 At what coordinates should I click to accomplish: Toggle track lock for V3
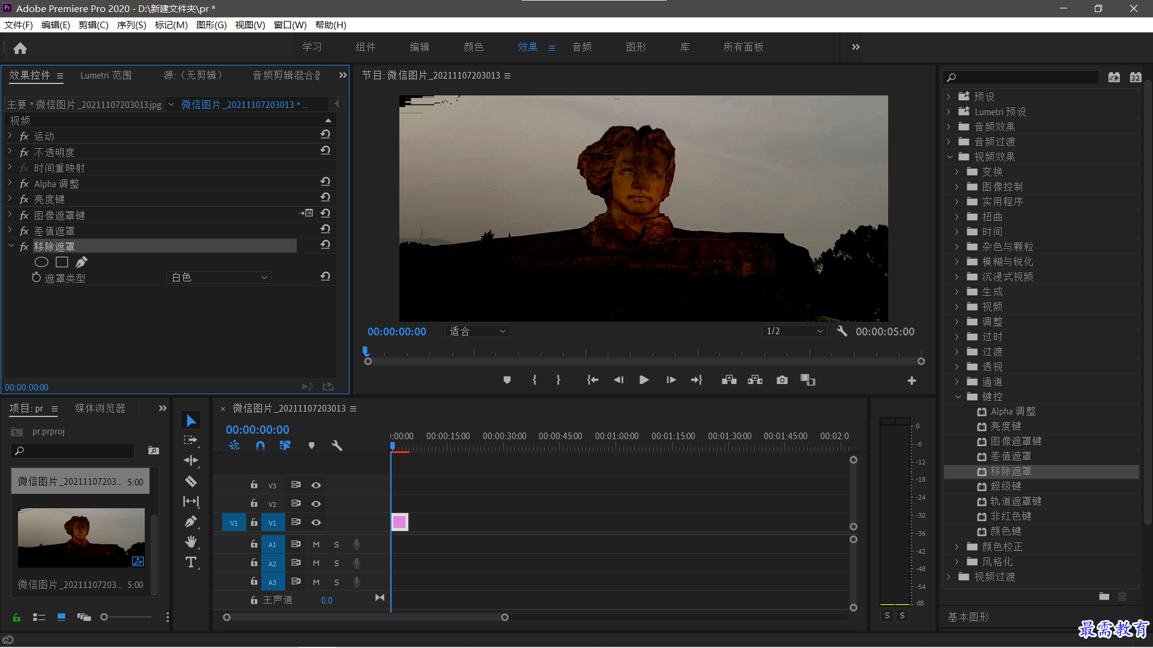click(254, 485)
